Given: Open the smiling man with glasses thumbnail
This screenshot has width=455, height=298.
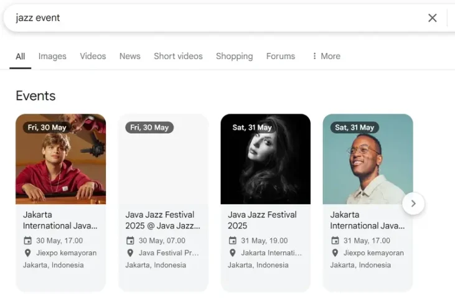Looking at the screenshot, I should [368, 159].
